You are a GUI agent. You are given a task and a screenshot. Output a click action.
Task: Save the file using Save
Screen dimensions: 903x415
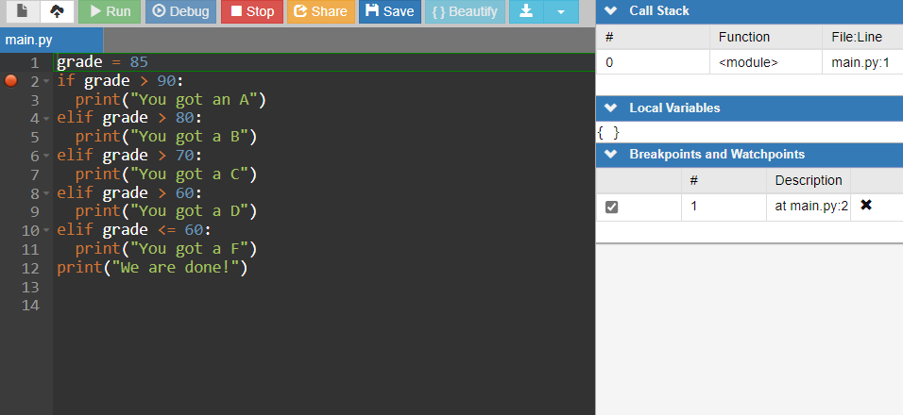pos(389,12)
